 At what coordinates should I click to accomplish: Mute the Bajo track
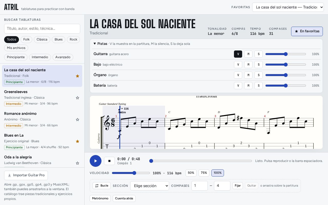point(248,65)
